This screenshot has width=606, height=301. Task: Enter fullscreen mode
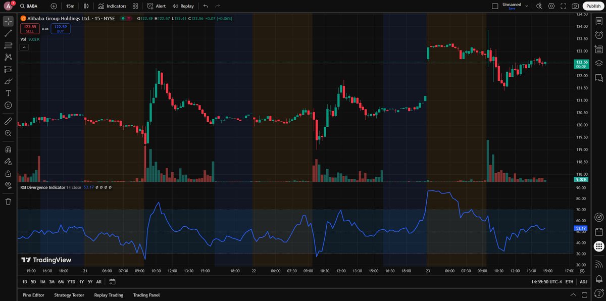pyautogui.click(x=563, y=6)
